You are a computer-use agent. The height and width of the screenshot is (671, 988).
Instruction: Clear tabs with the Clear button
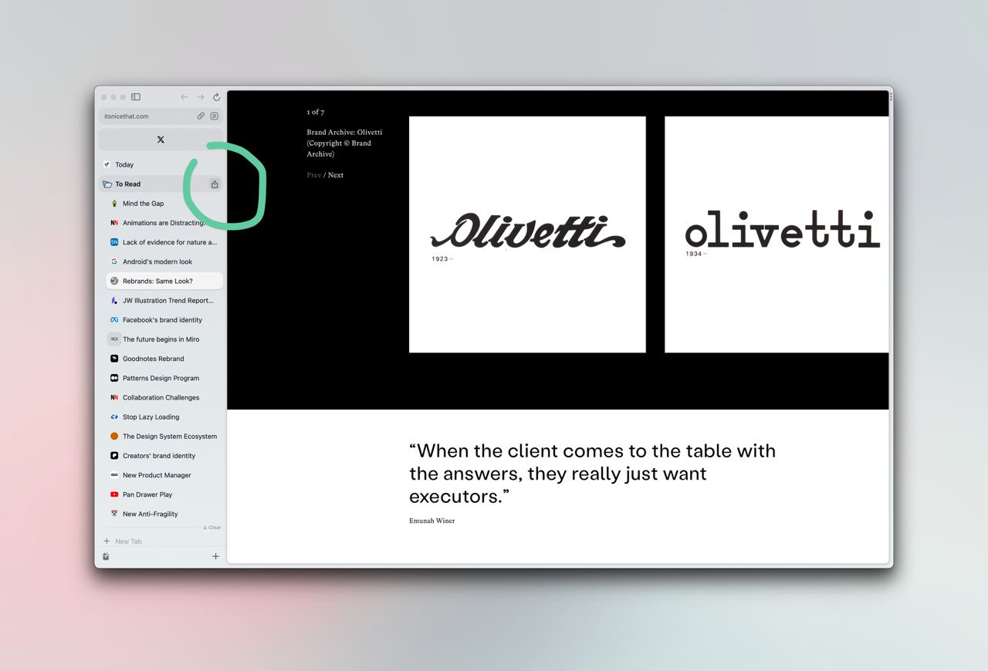(212, 528)
